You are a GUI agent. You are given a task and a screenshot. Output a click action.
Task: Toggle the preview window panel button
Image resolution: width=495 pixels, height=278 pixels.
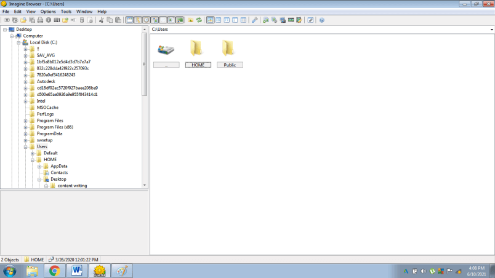[x=129, y=20]
